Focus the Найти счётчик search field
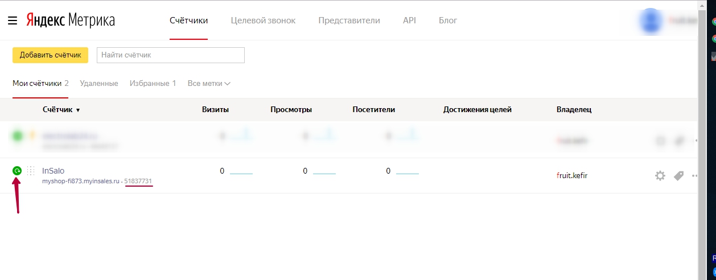This screenshot has height=280, width=716. (171, 55)
